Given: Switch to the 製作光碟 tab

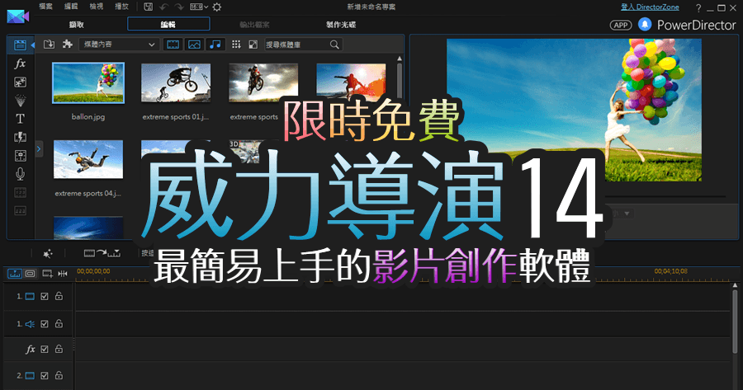Looking at the screenshot, I should (x=341, y=25).
